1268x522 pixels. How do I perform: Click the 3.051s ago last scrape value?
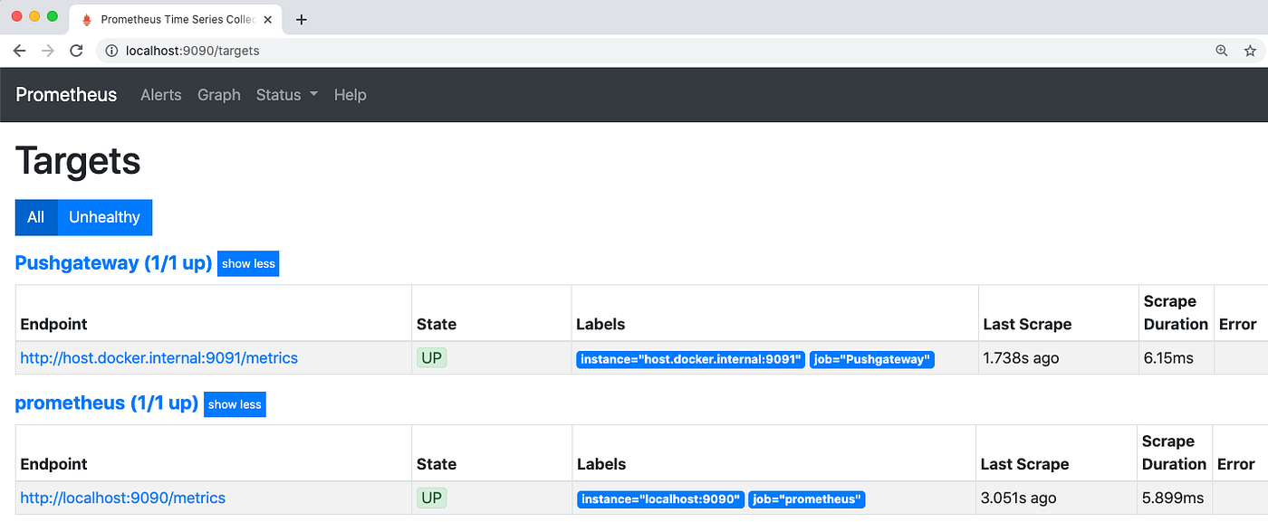pyautogui.click(x=1018, y=498)
